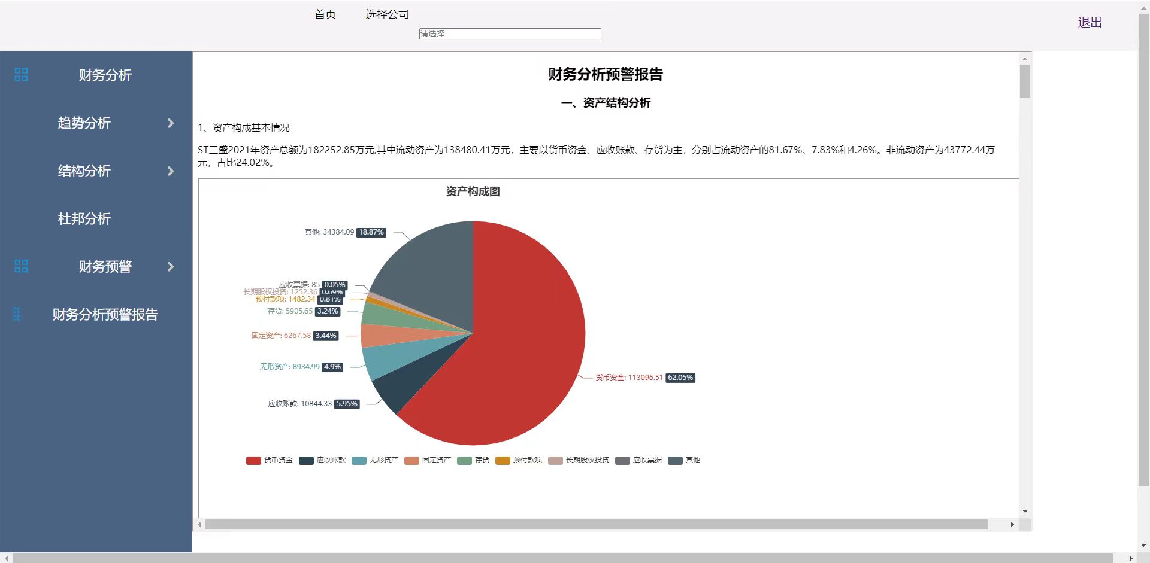Toggle the 固定资产 legend item

428,460
